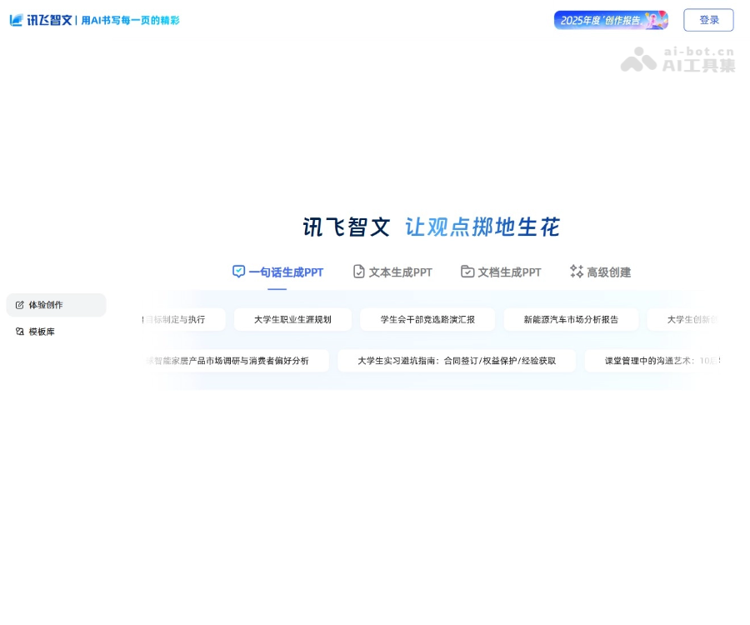Select the 大学生实习避坑指南 topic chip
Image resolution: width=750 pixels, height=625 pixels.
[x=457, y=360]
